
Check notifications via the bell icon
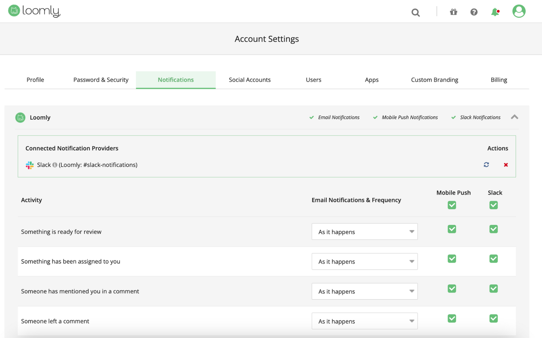pyautogui.click(x=495, y=12)
